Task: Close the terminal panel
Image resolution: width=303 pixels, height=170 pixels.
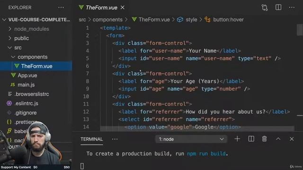Action: pyautogui.click(x=292, y=139)
